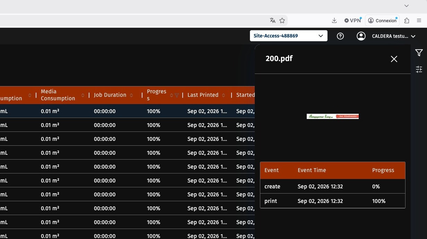Open the browser extensions puzzle icon

point(407,20)
